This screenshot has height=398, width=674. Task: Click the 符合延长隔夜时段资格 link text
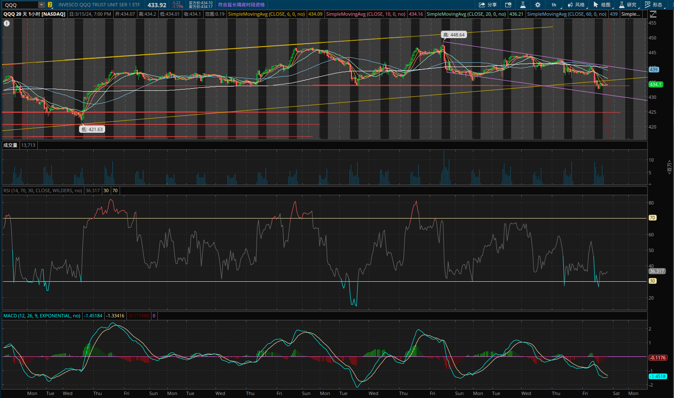[x=241, y=5]
